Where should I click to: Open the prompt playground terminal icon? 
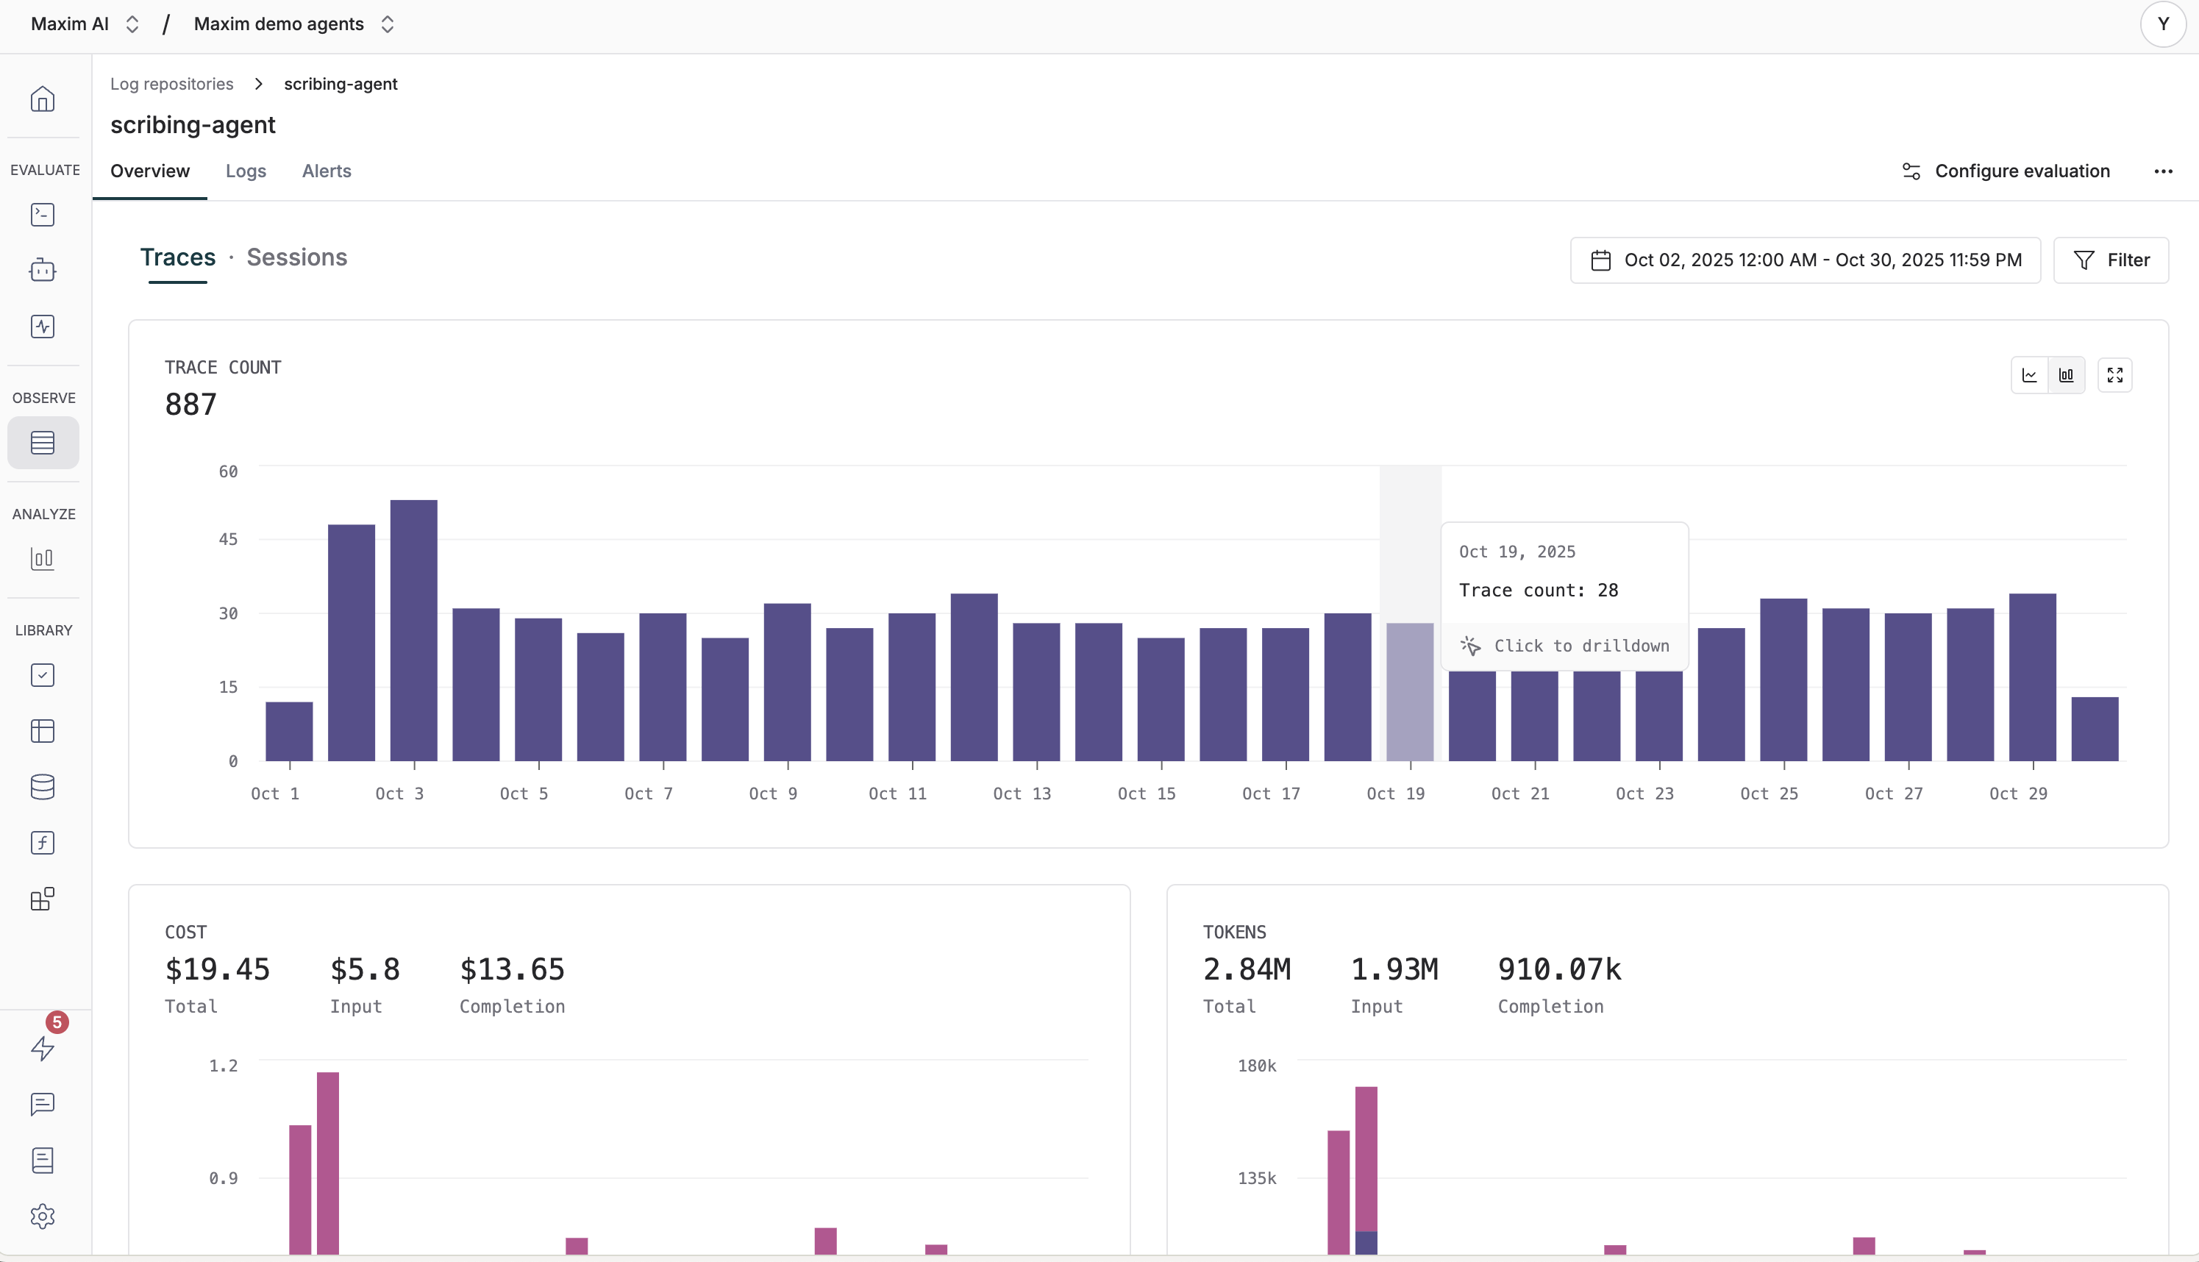[x=43, y=215]
